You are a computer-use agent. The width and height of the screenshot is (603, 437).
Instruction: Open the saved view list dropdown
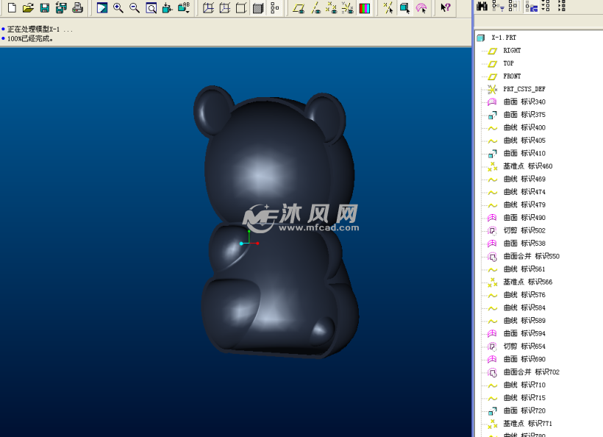click(x=184, y=7)
